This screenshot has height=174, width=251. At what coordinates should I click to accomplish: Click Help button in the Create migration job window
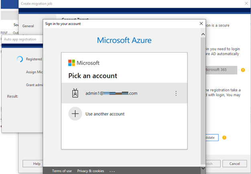click(x=33, y=164)
